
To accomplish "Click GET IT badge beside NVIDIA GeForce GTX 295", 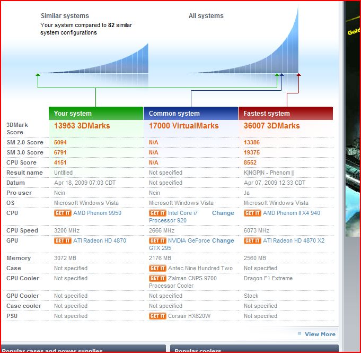I will [157, 240].
